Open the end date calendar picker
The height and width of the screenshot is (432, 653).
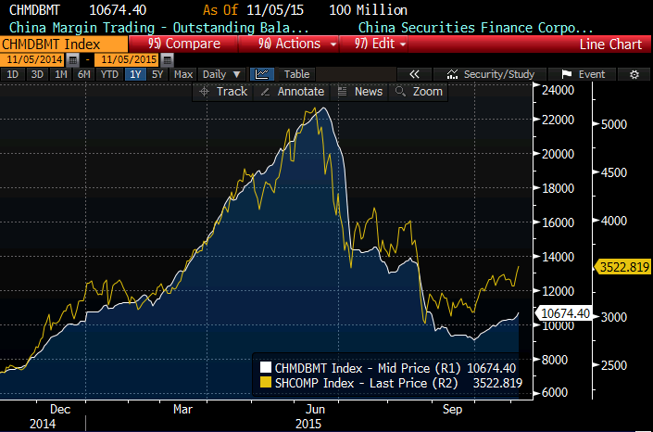tap(167, 59)
